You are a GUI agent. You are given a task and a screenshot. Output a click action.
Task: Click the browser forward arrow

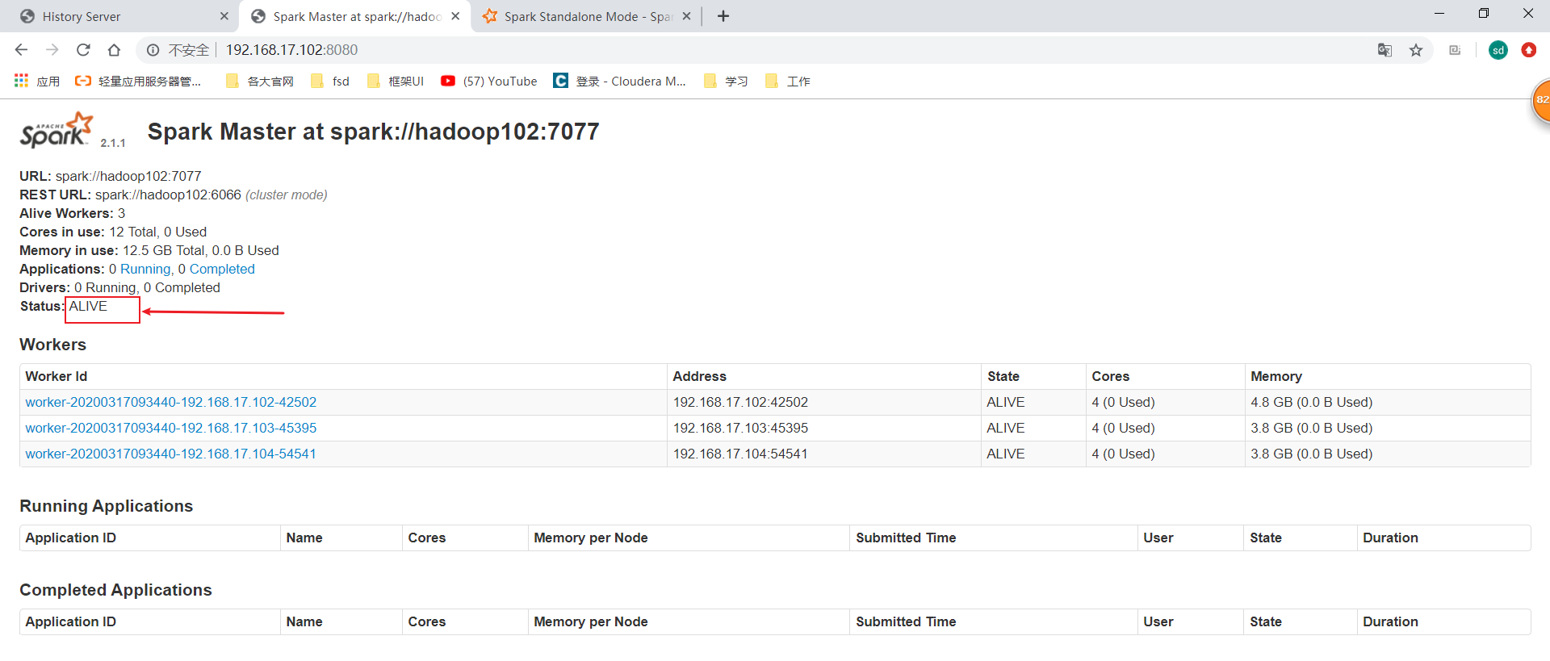click(x=52, y=50)
